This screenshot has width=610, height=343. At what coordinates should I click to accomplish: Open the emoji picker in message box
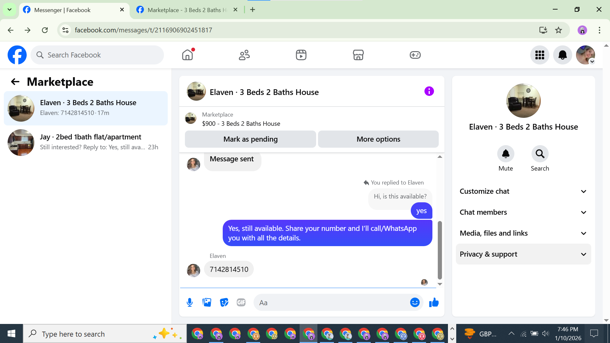tap(415, 302)
